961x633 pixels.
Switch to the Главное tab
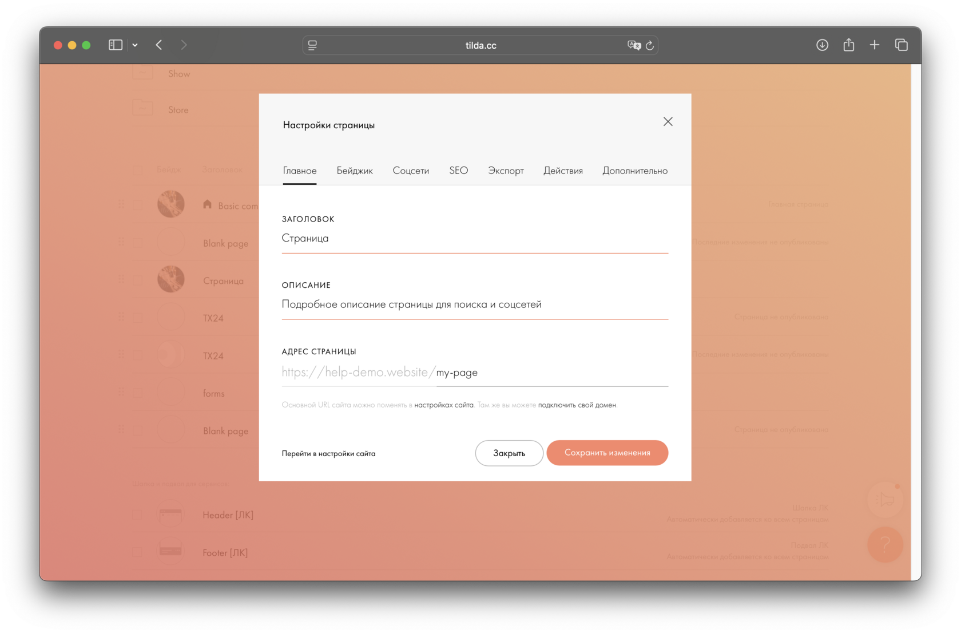tap(300, 171)
